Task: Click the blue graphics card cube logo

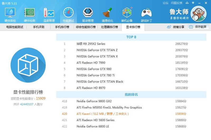Action: tap(28, 65)
